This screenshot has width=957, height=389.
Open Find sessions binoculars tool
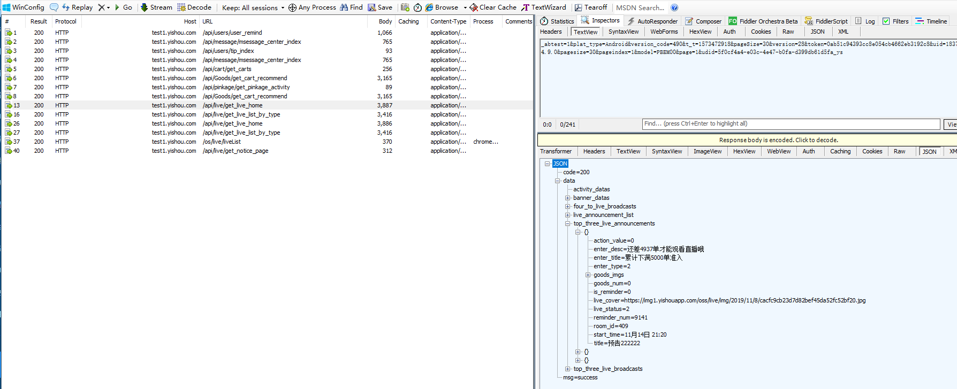tap(351, 7)
